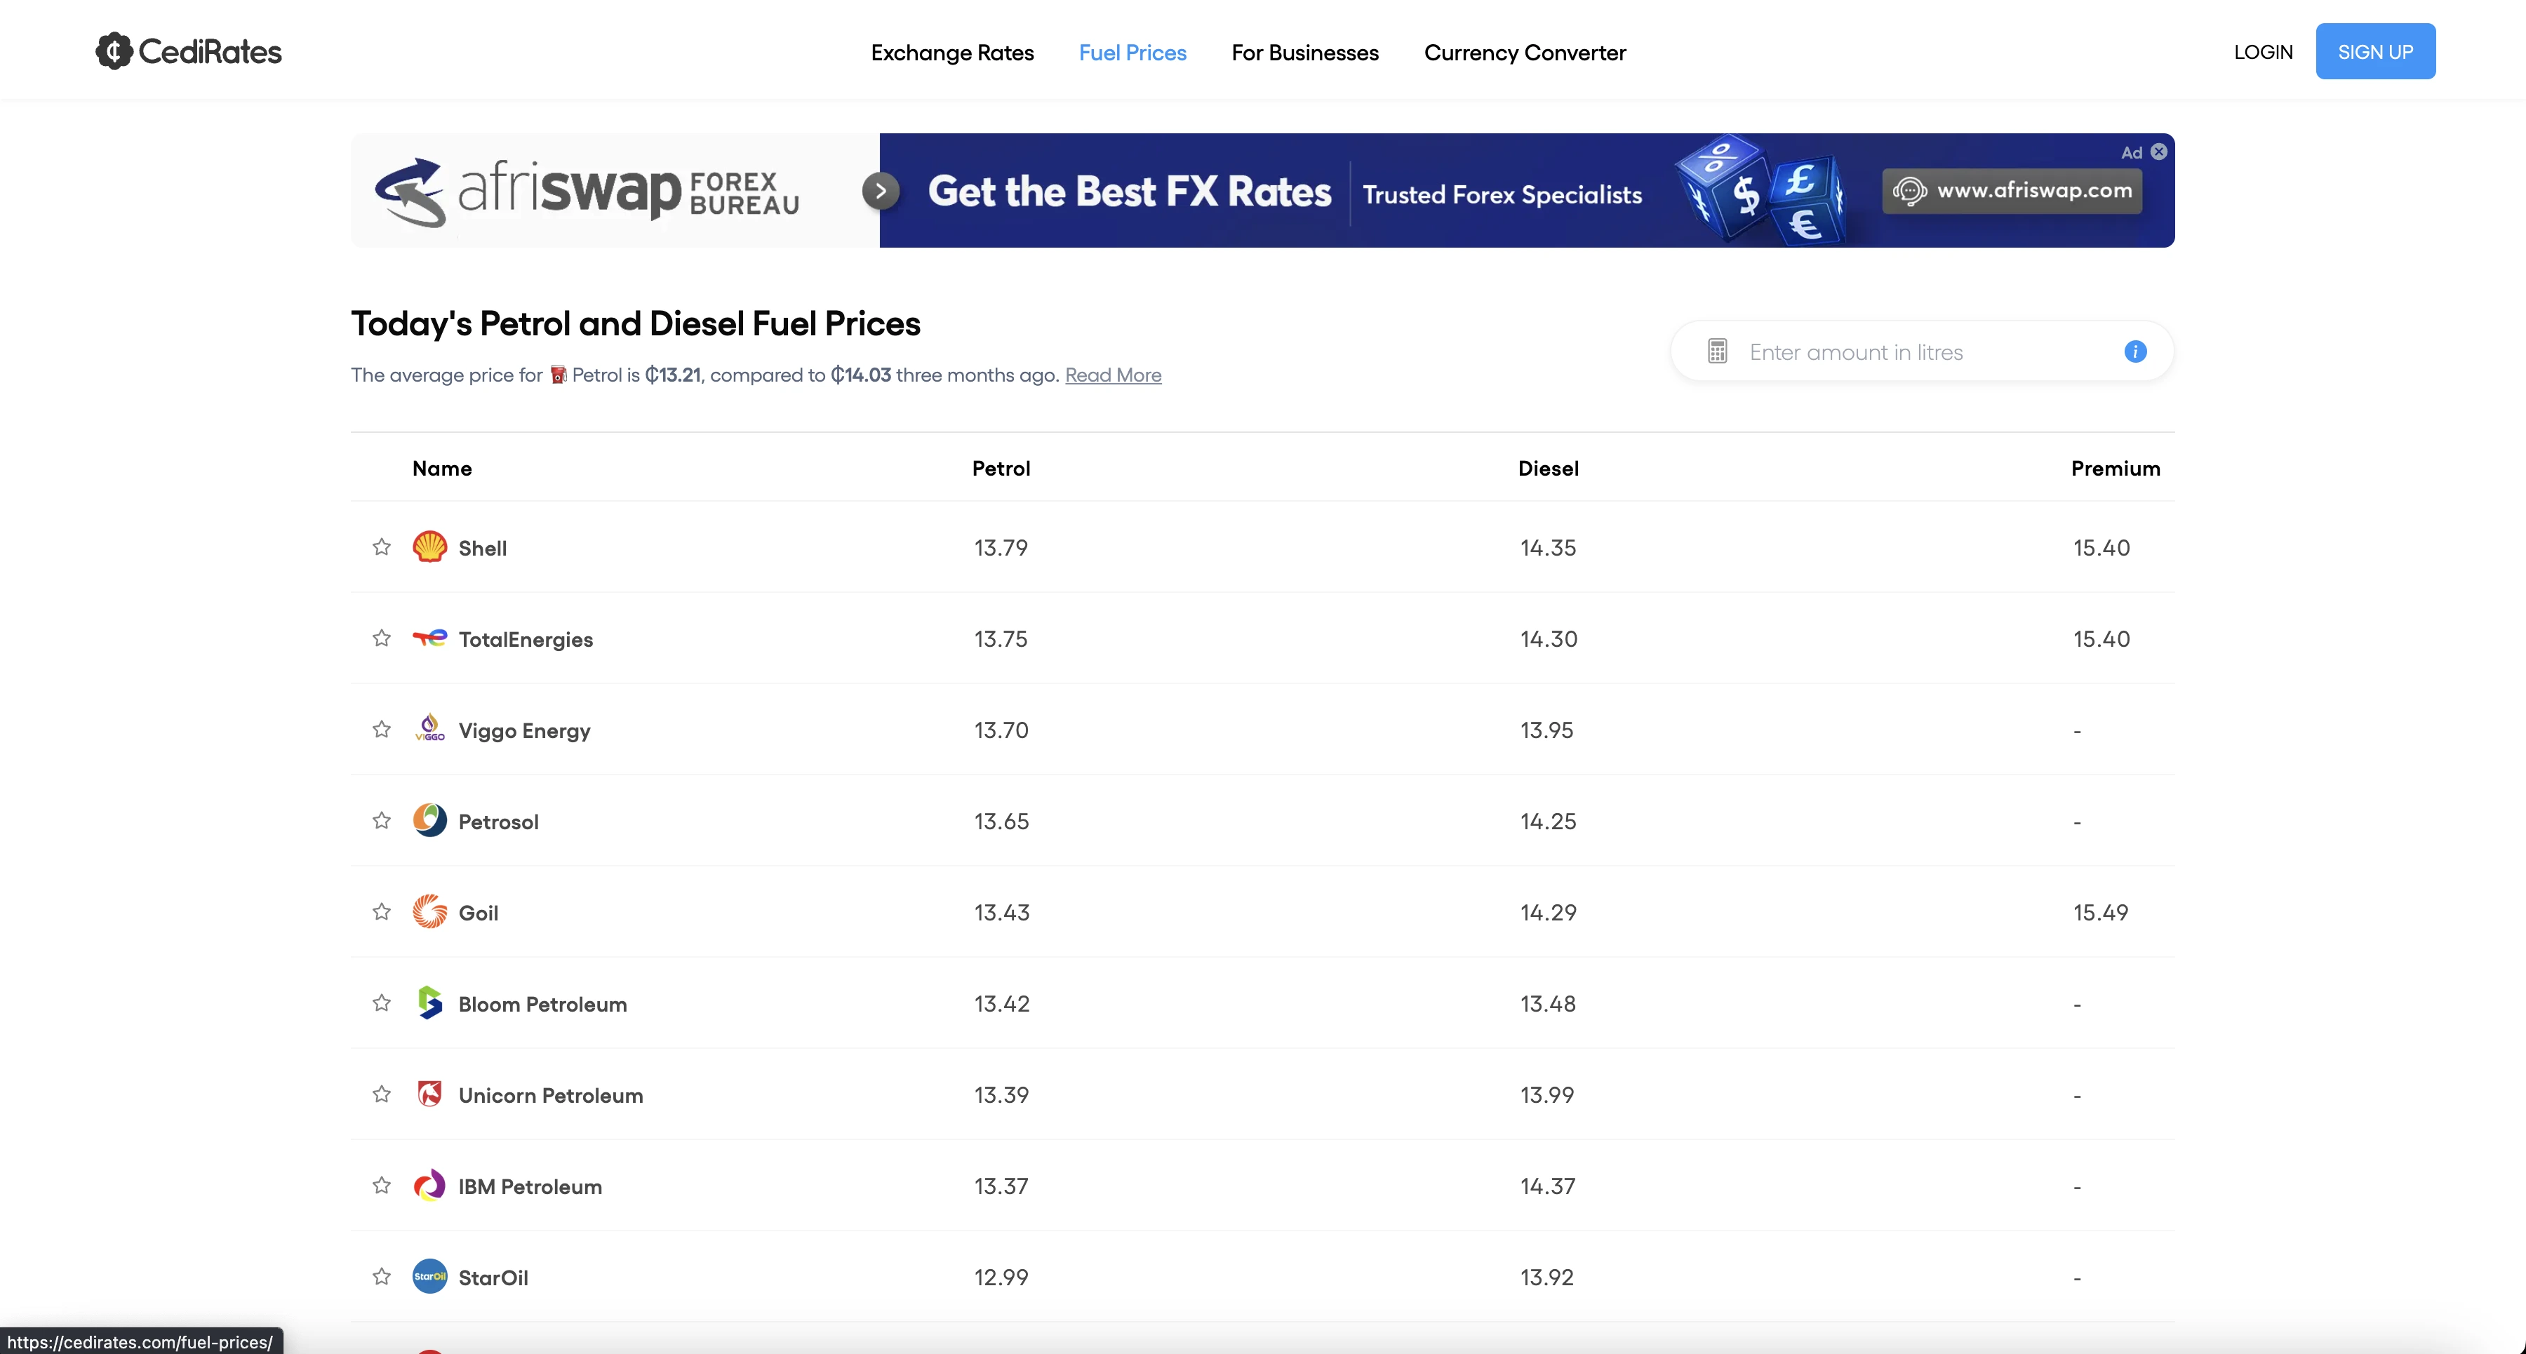Star the StarOil row

click(x=382, y=1277)
